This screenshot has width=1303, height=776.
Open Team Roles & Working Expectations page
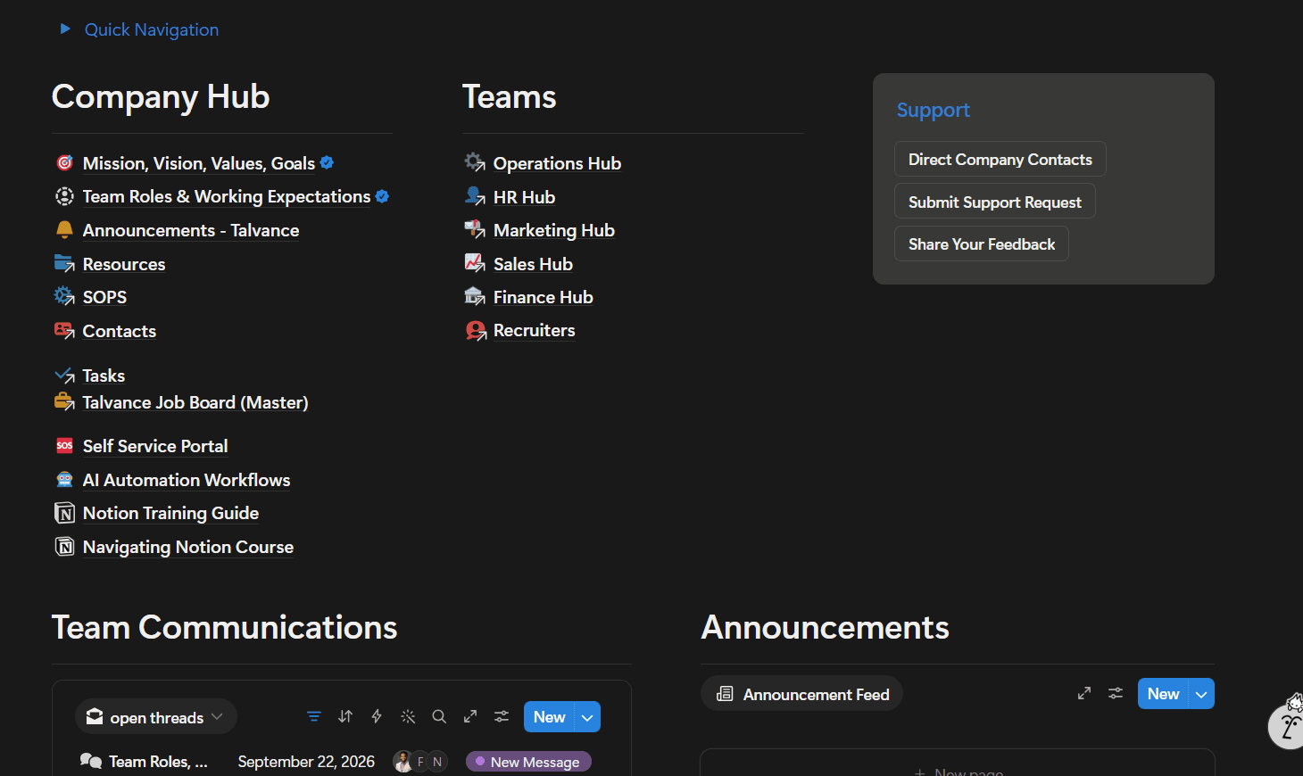click(x=227, y=196)
